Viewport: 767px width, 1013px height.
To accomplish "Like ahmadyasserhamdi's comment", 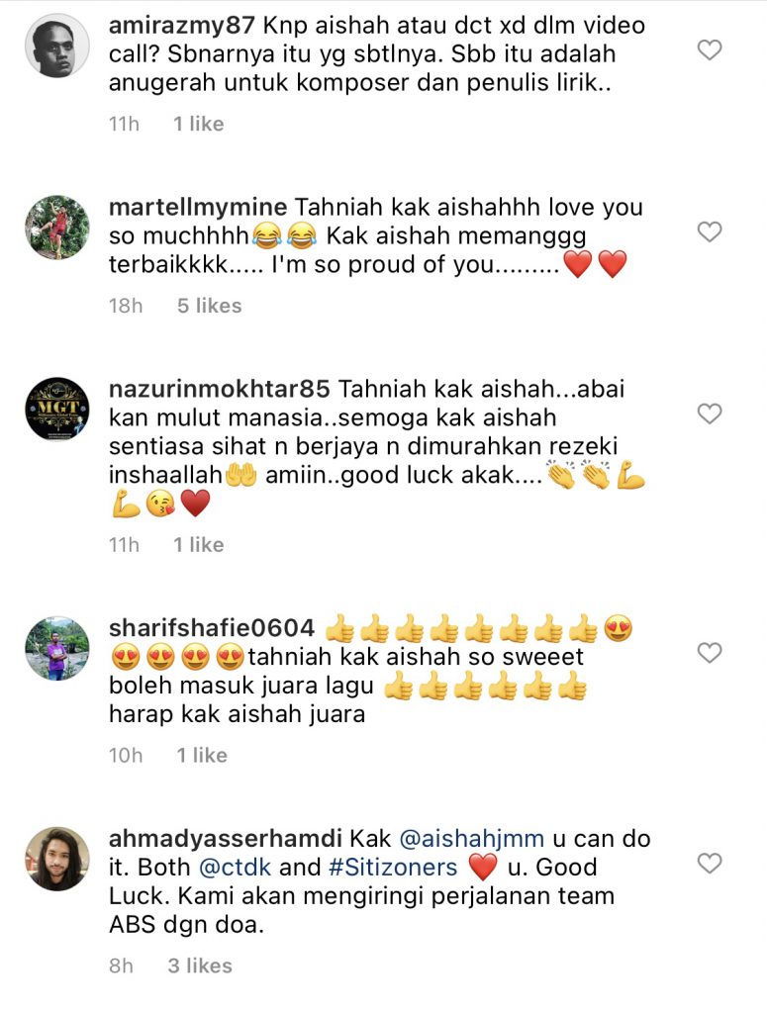I will coord(710,863).
